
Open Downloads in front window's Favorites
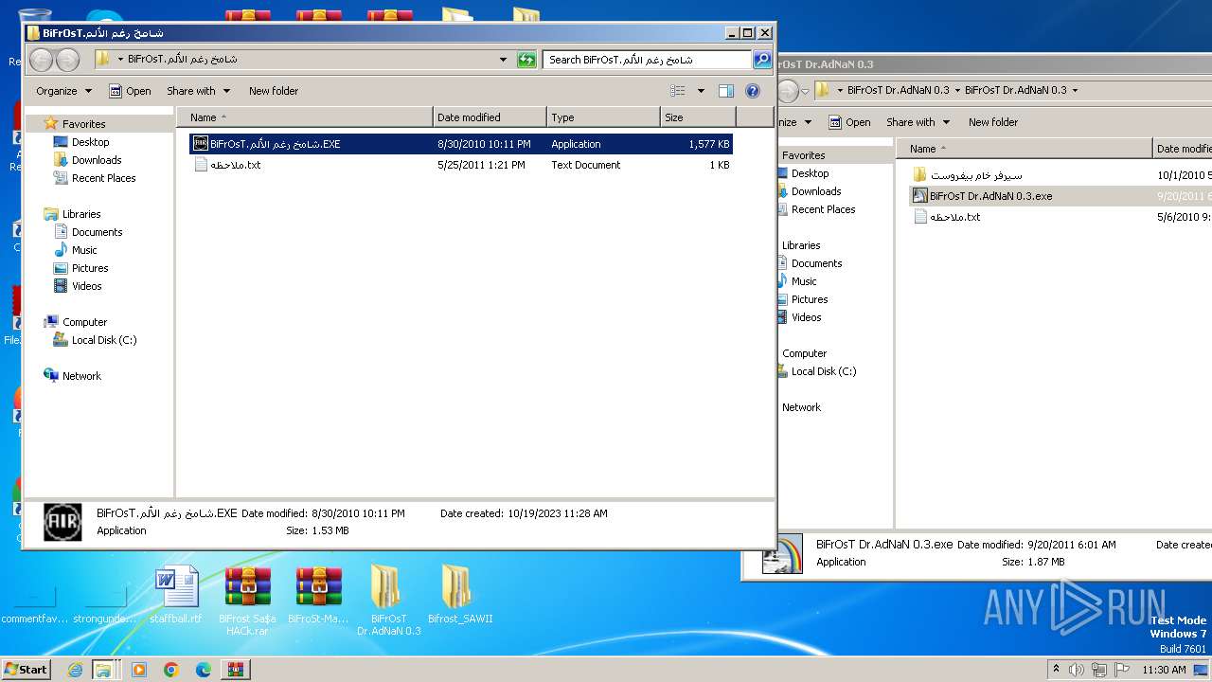click(97, 160)
